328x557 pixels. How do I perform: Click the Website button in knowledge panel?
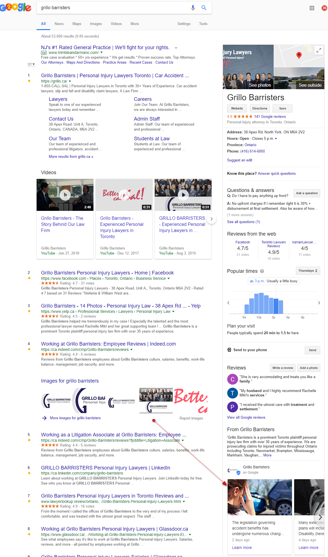coord(237,108)
